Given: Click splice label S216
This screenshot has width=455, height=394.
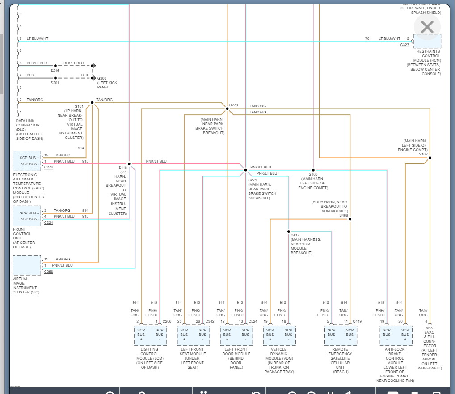Looking at the screenshot, I should point(55,71).
